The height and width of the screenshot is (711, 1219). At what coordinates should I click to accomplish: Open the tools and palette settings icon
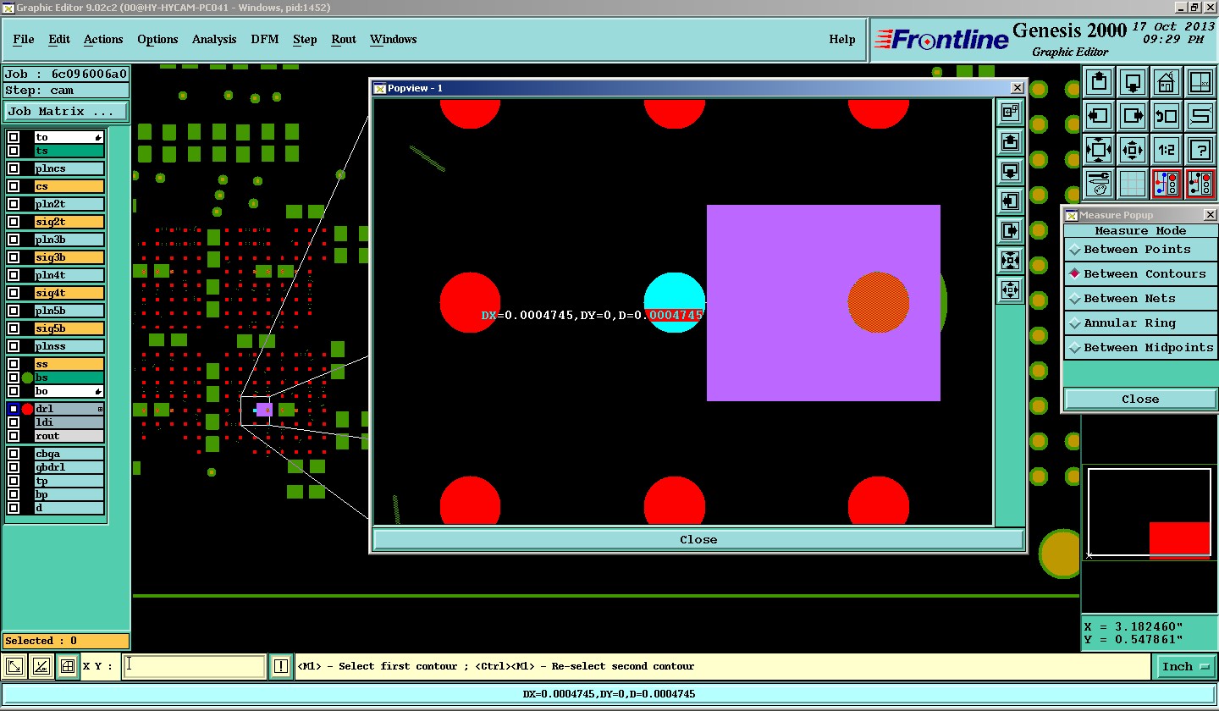pyautogui.click(x=1099, y=183)
